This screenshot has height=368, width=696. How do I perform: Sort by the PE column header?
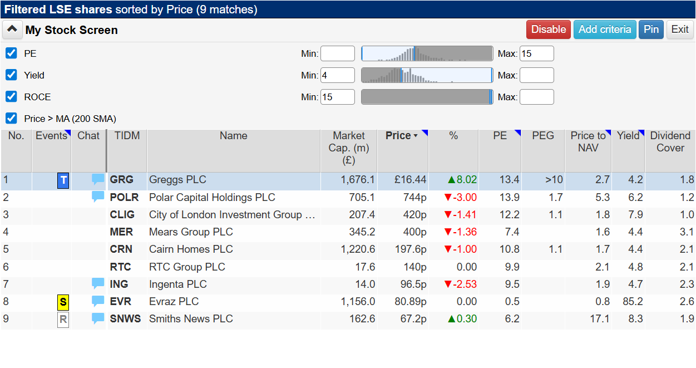click(500, 151)
